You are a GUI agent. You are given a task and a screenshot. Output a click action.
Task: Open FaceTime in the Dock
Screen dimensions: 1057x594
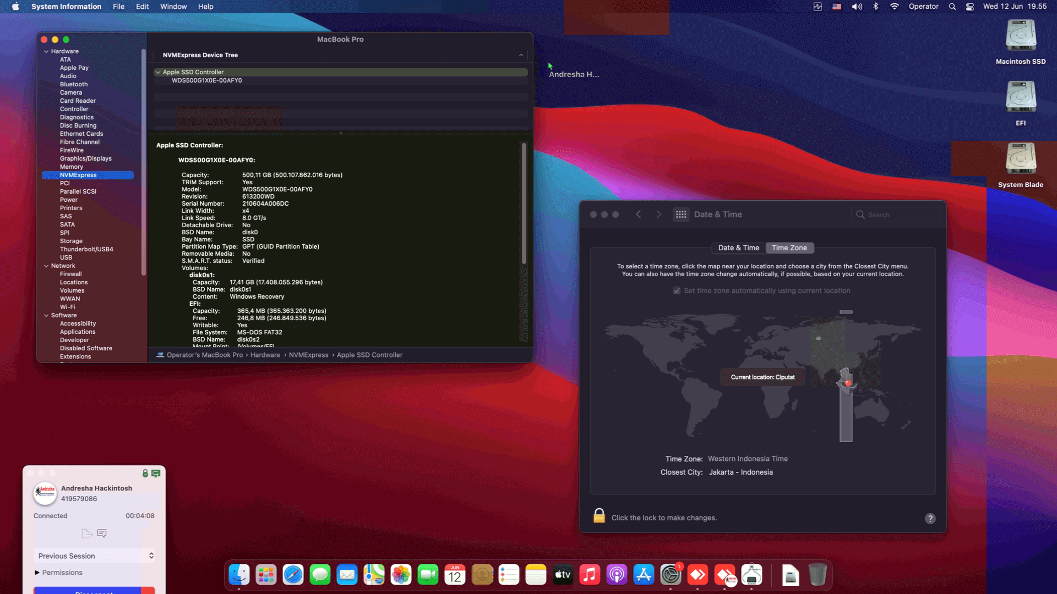click(x=428, y=575)
